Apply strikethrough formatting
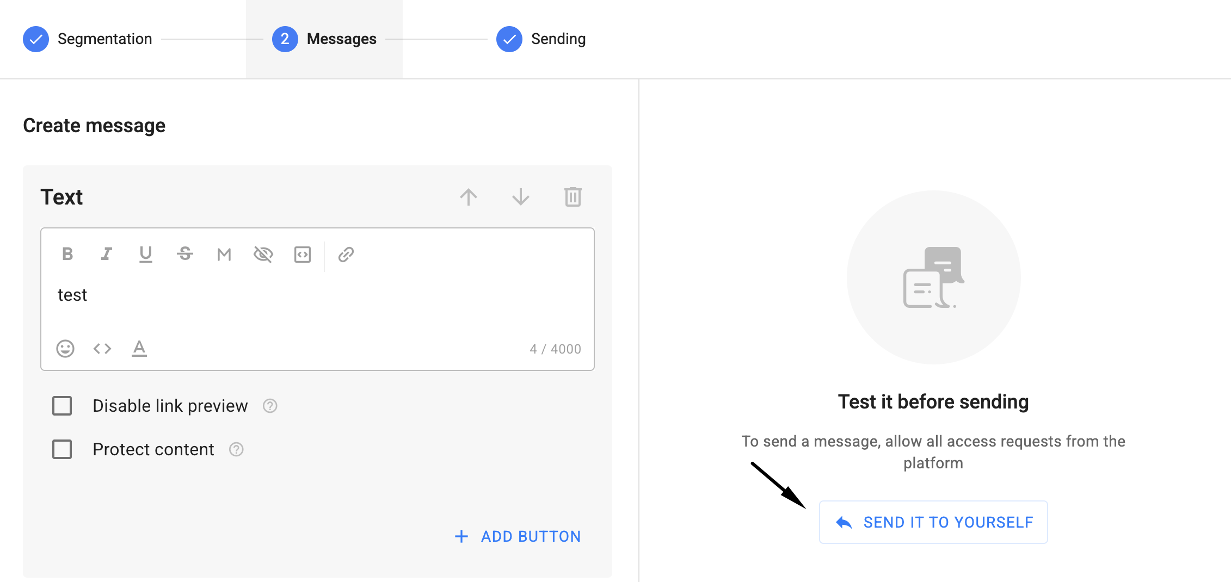The width and height of the screenshot is (1231, 582). click(185, 254)
